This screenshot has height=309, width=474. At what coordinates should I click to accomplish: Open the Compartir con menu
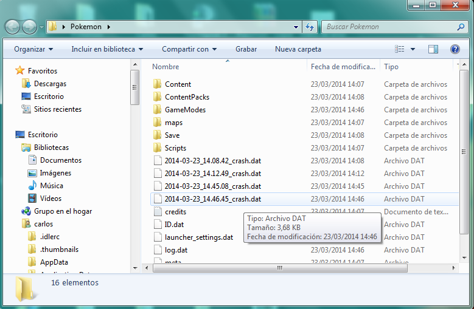tap(189, 49)
